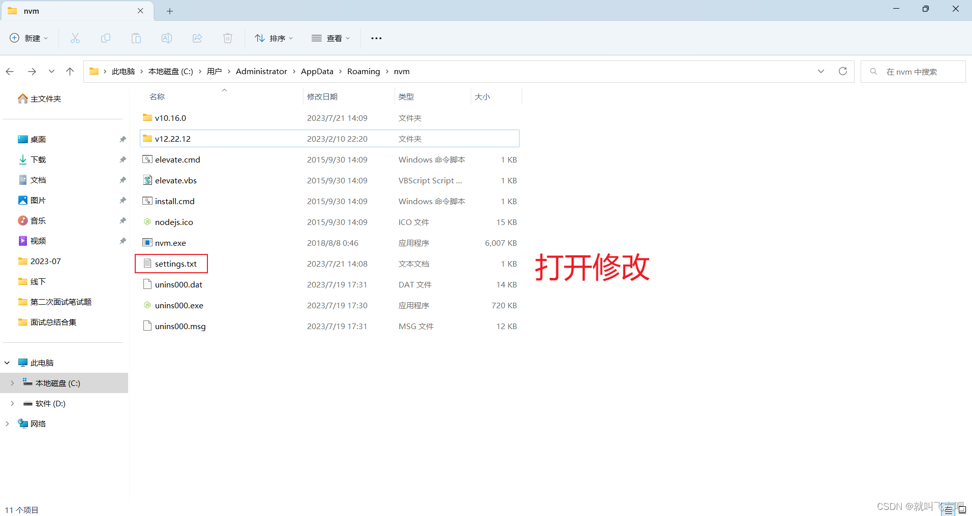The height and width of the screenshot is (516, 972).
Task: Switch to large icons view in status bar
Action: [x=962, y=510]
